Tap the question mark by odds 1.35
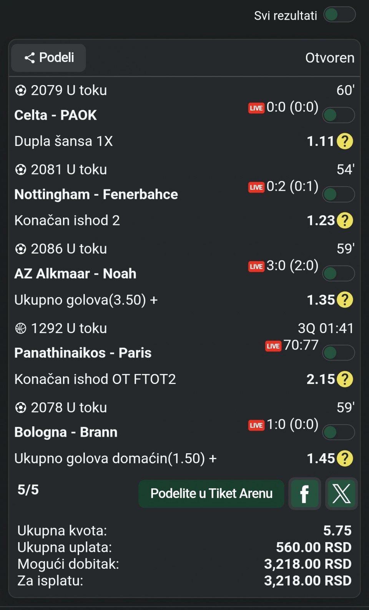This screenshot has height=610, width=369. point(345,300)
